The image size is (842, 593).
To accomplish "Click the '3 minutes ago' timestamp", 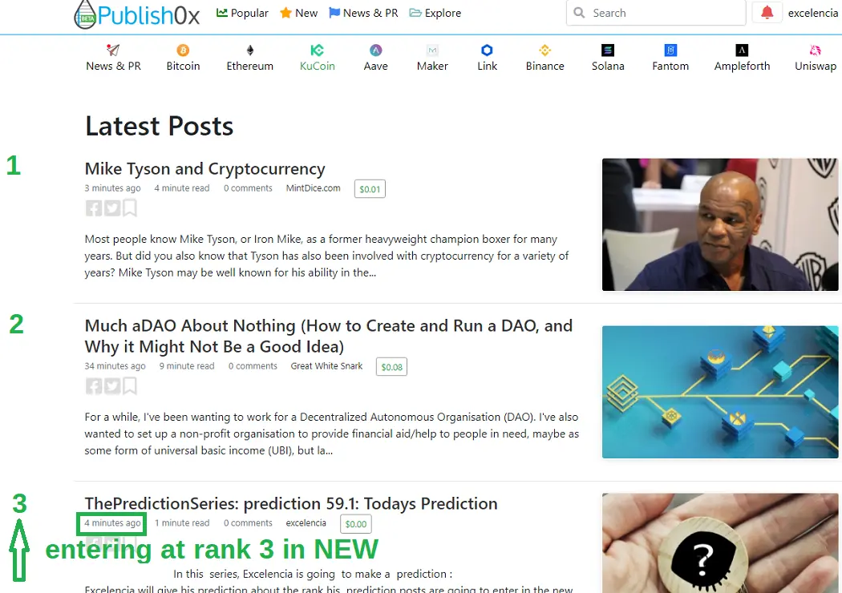I will point(113,188).
